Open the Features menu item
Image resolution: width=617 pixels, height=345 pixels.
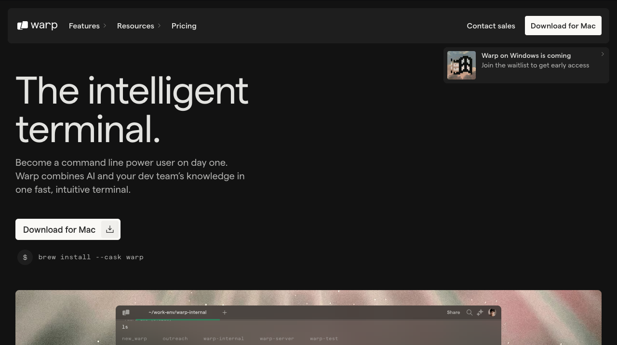coord(84,26)
